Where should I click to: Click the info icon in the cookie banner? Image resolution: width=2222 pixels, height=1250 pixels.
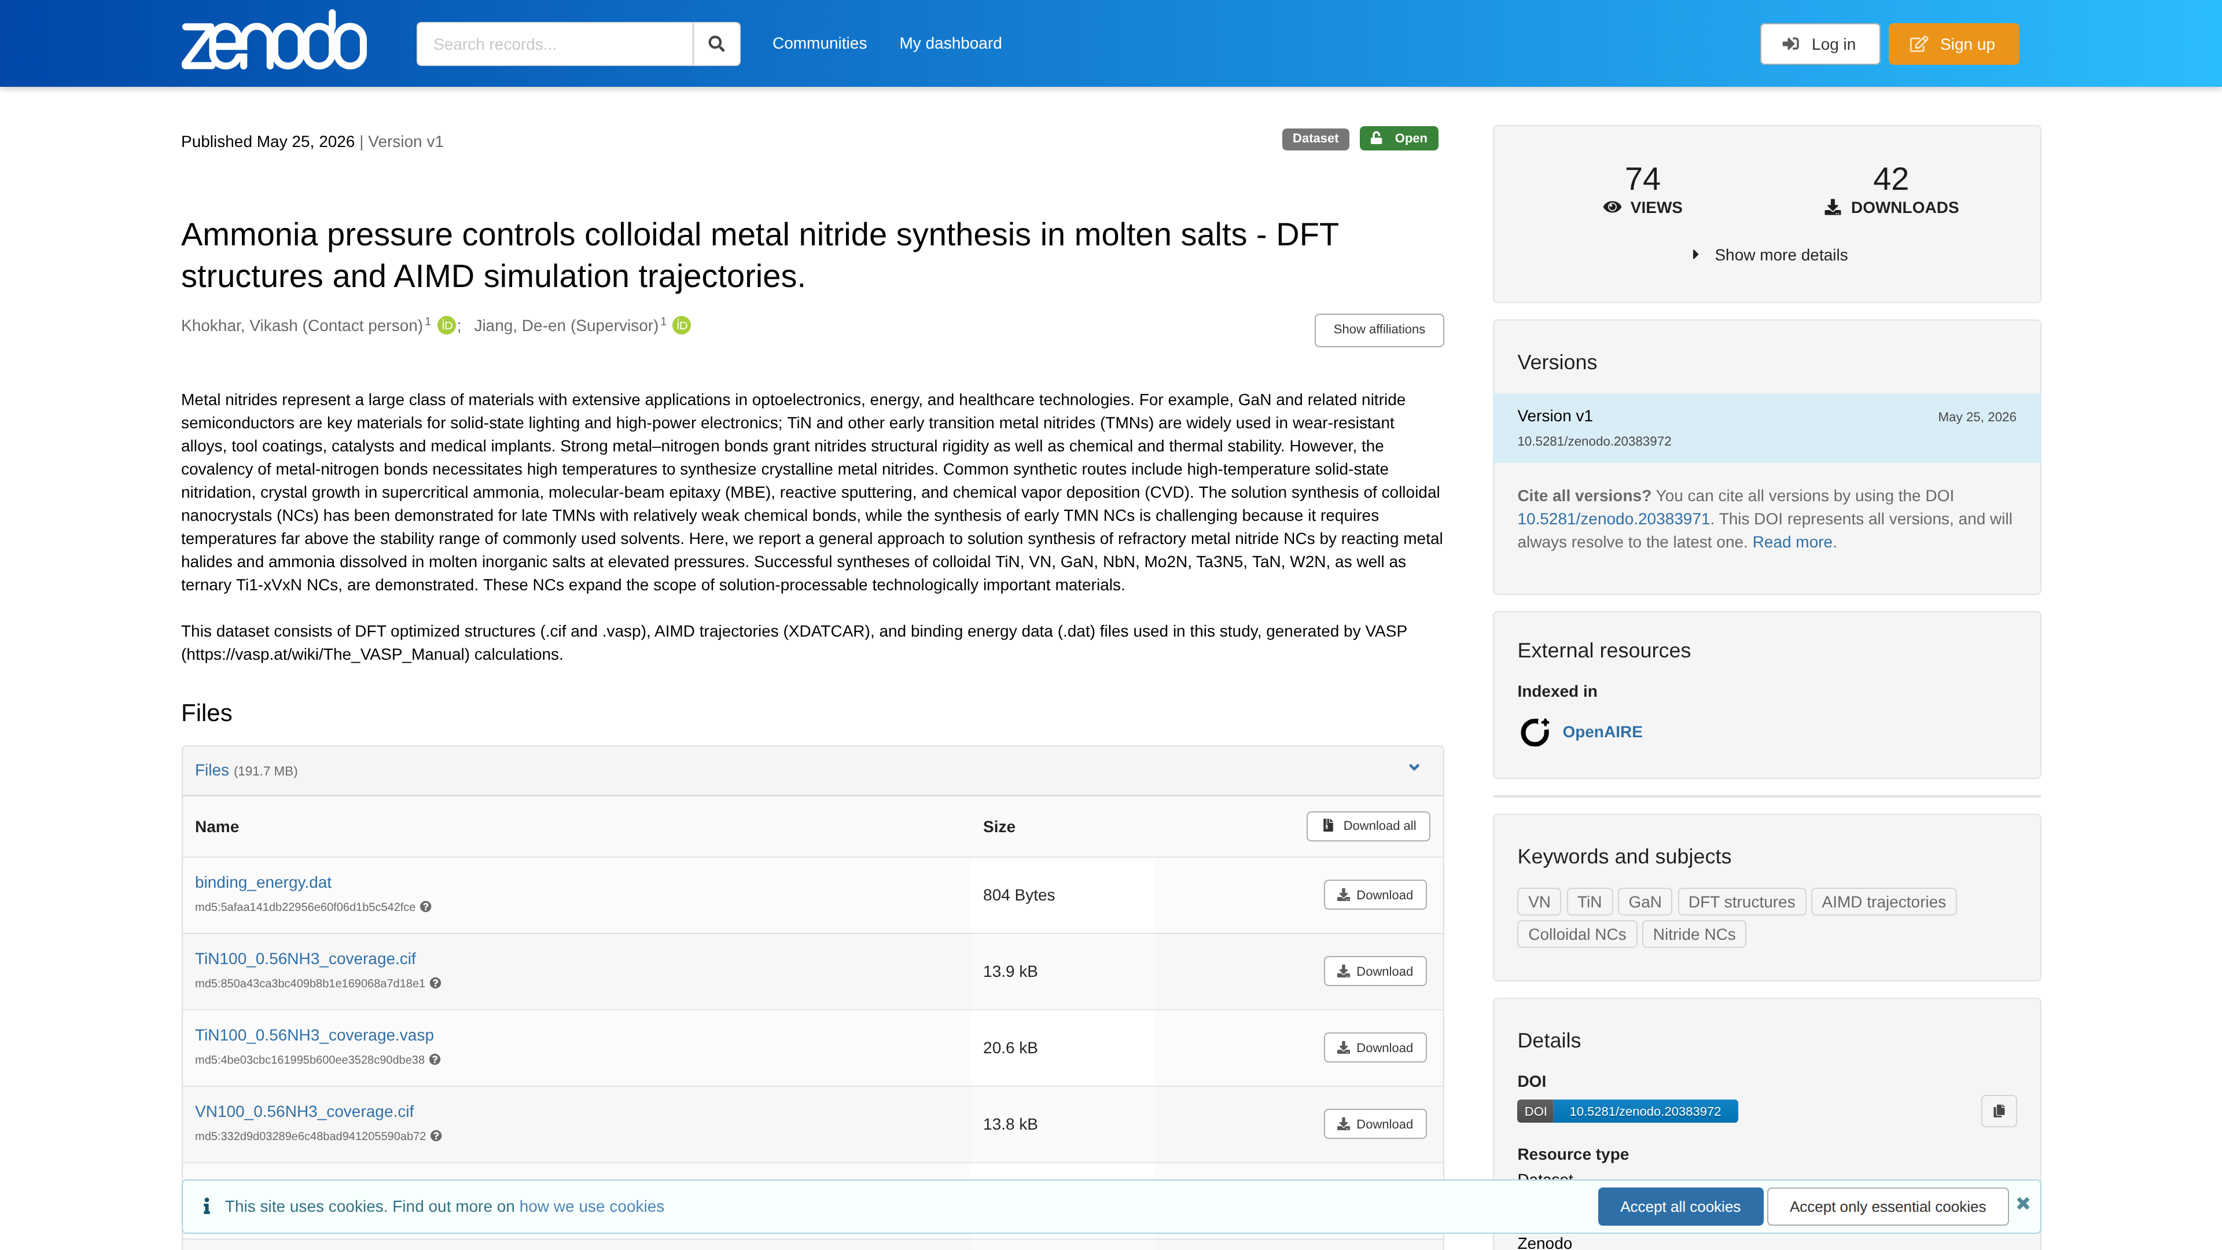click(x=206, y=1206)
